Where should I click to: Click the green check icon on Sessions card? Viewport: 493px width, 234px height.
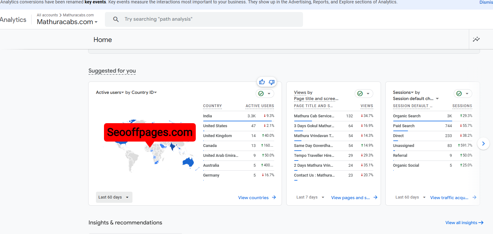459,94
